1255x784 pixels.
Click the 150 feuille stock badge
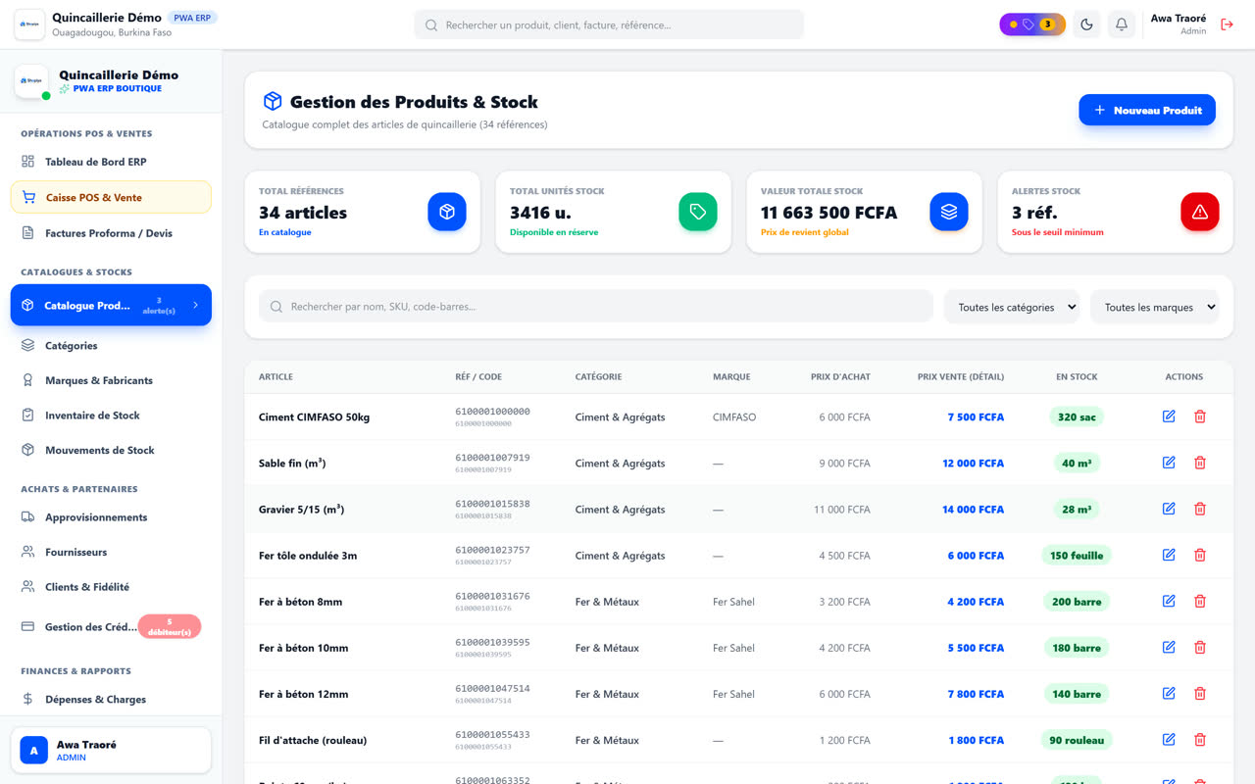coord(1077,556)
